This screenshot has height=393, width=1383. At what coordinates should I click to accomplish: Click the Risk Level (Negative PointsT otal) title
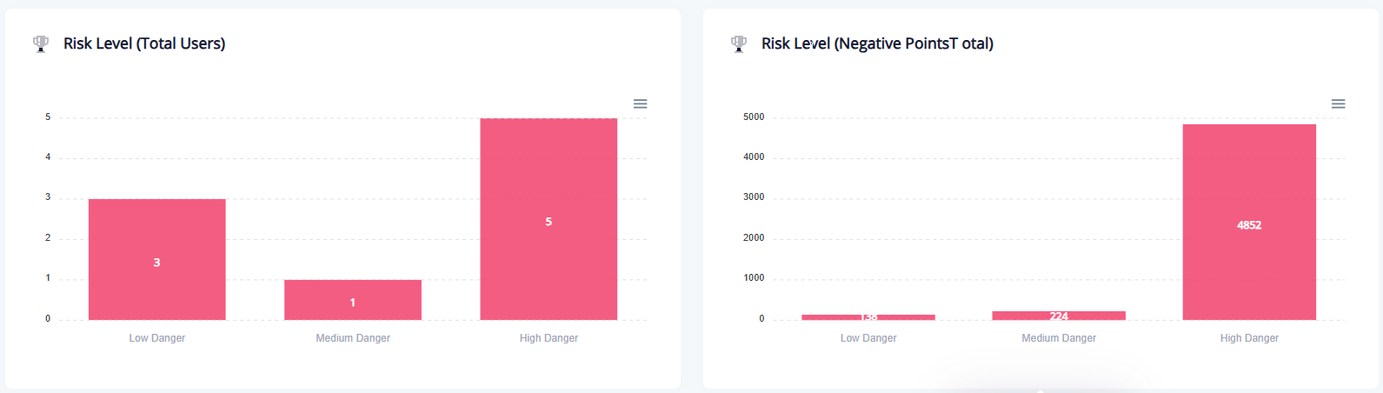coord(877,43)
